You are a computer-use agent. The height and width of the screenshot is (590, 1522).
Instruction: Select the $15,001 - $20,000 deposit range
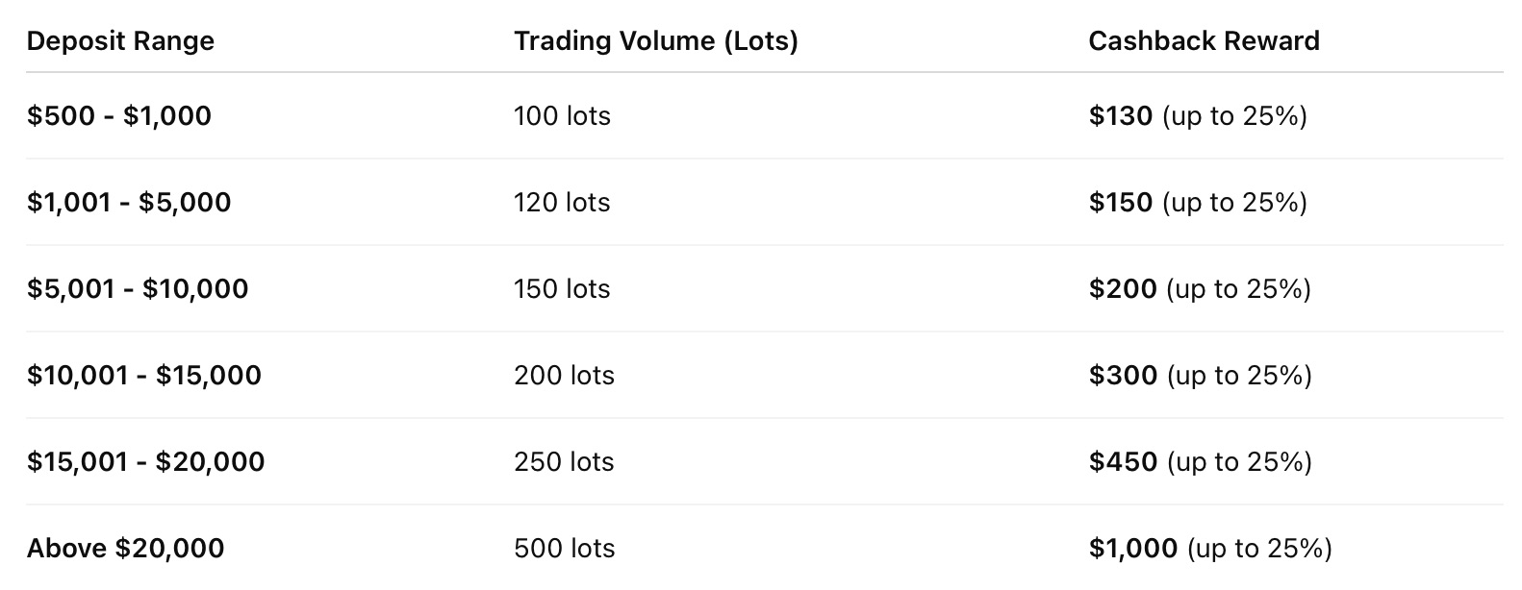(145, 462)
